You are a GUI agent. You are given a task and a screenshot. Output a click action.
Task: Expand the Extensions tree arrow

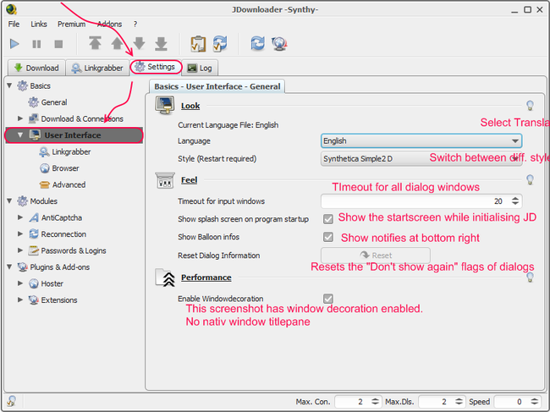[20, 299]
